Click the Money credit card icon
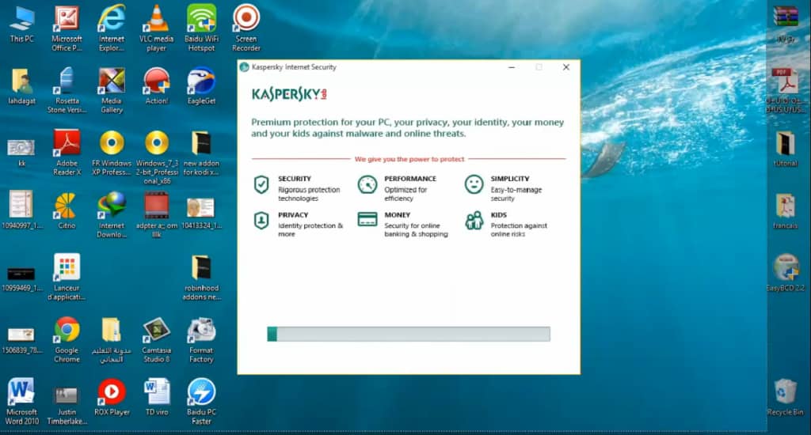811x435 pixels. [367, 220]
